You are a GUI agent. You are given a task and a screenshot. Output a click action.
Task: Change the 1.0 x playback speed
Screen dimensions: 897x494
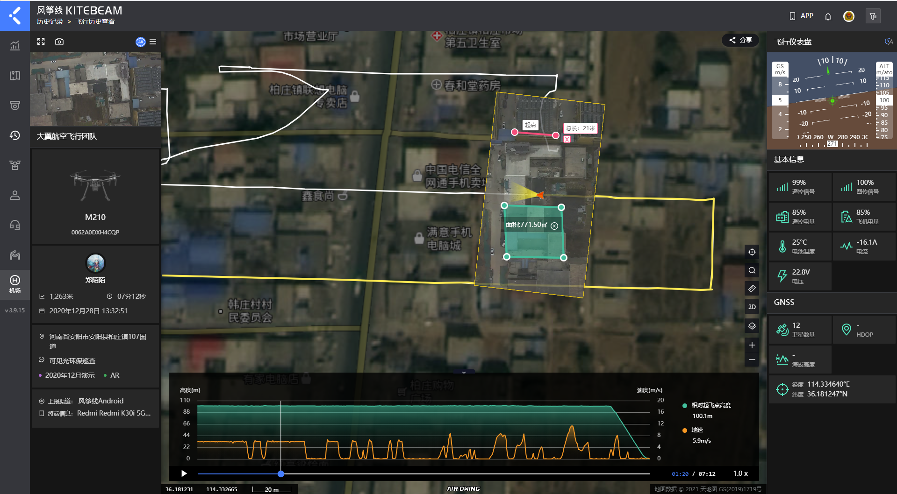[x=740, y=473]
